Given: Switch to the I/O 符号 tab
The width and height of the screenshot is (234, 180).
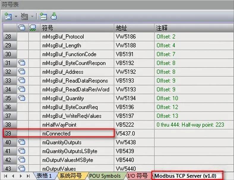Looking at the screenshot, I should coord(137,176).
